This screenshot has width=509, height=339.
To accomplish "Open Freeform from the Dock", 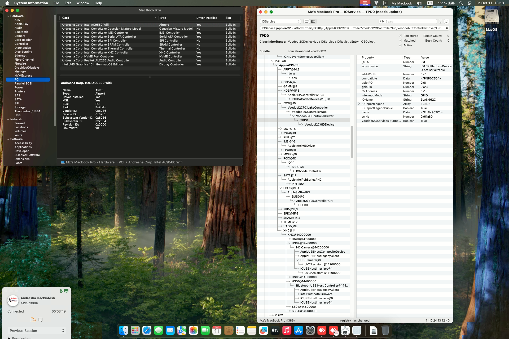I will (264, 330).
